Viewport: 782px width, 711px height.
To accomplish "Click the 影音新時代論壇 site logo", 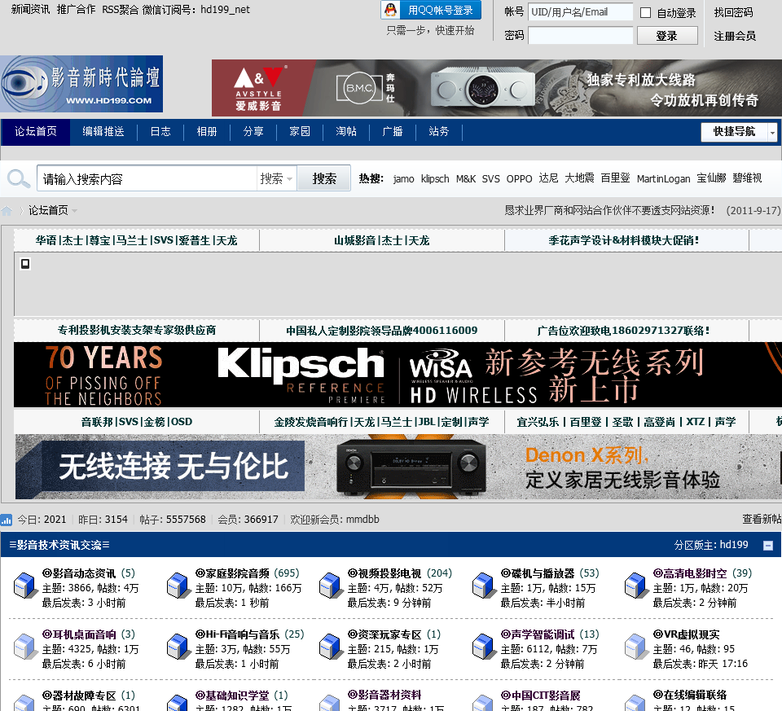I will click(81, 84).
